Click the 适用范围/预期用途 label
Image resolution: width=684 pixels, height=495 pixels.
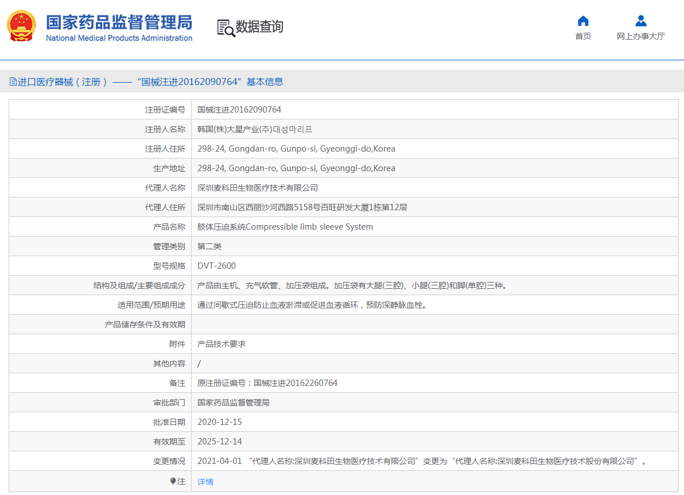(x=151, y=305)
